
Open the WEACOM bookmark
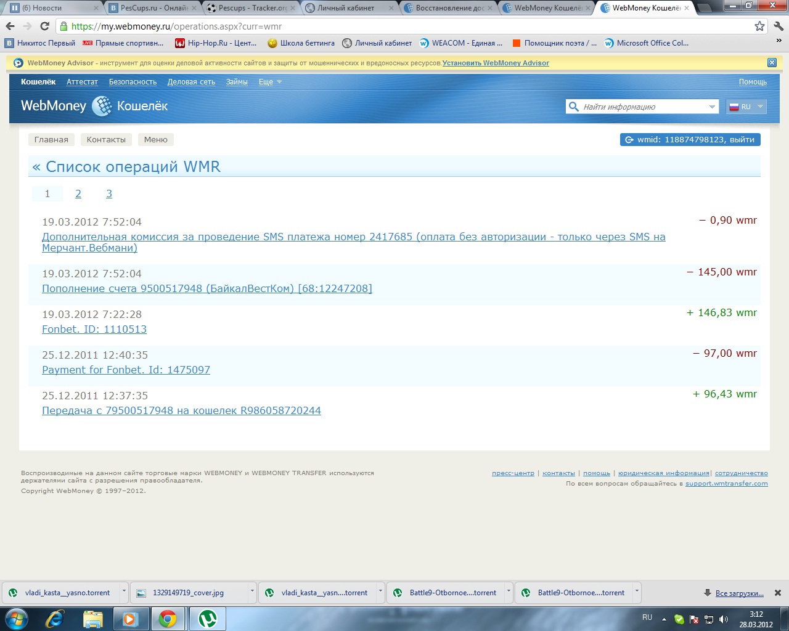click(x=461, y=43)
